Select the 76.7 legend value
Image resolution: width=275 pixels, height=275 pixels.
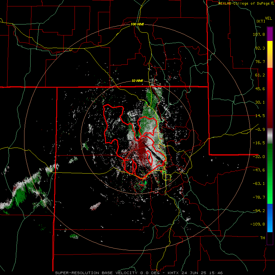(260, 61)
